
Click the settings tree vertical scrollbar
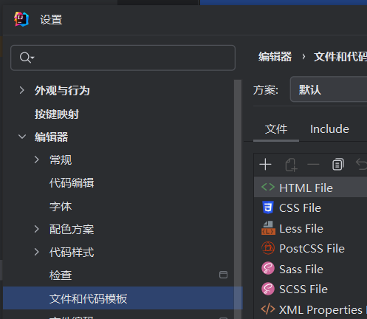[238, 199]
